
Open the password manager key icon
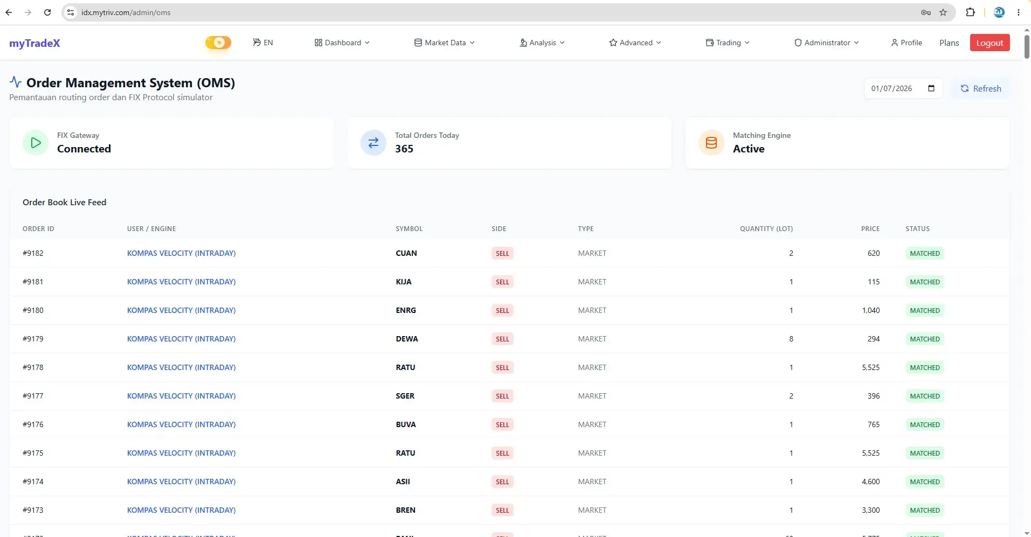(x=926, y=12)
